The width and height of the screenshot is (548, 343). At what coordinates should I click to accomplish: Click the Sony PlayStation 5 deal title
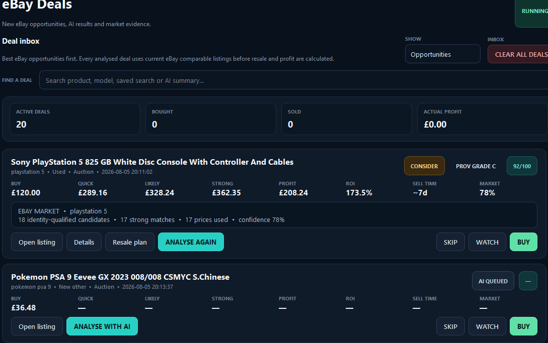point(152,162)
